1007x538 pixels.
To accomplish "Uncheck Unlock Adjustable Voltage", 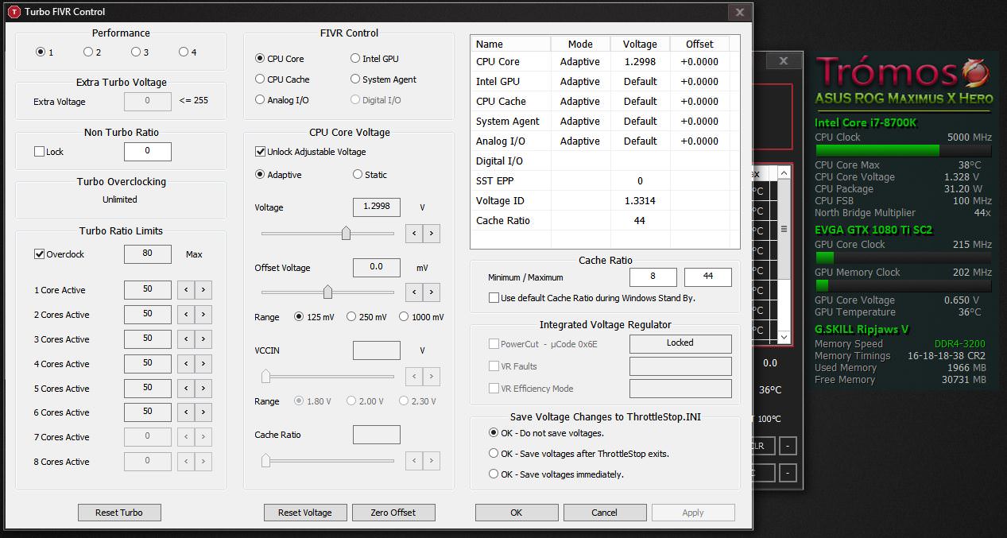I will point(260,152).
